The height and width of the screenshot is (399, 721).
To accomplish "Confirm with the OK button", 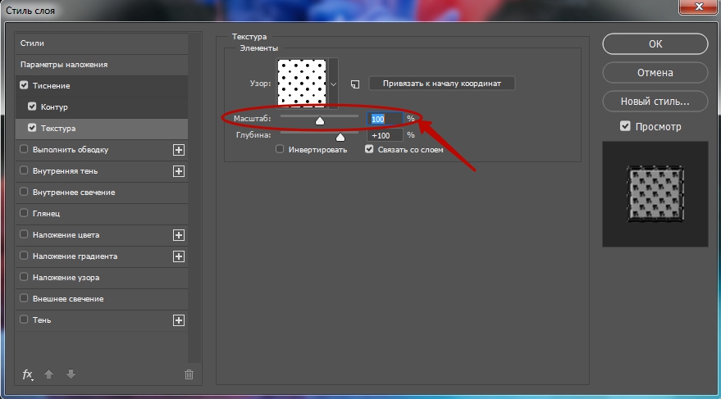I will 655,44.
